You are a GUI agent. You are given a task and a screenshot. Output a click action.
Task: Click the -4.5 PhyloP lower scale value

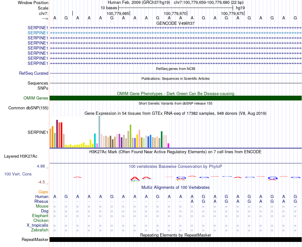click(x=41, y=182)
